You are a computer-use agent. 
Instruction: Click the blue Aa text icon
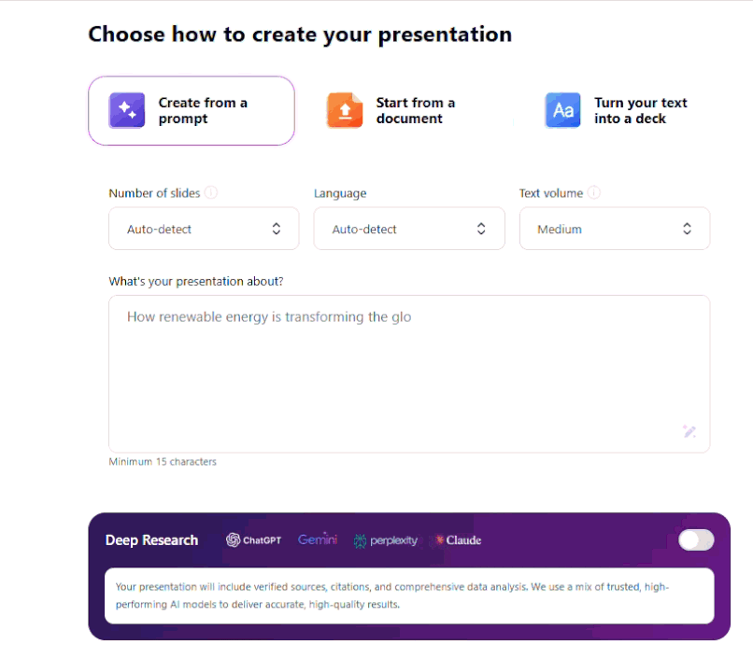(562, 110)
